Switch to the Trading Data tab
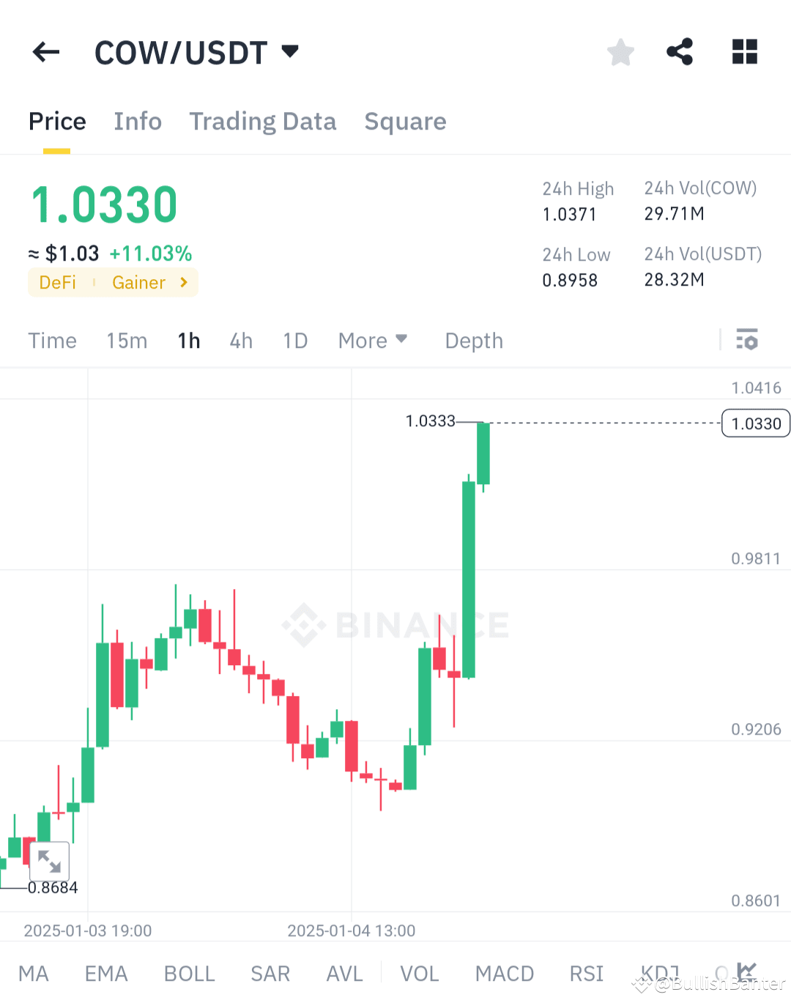Screen dimensions: 791x1000 tap(263, 122)
